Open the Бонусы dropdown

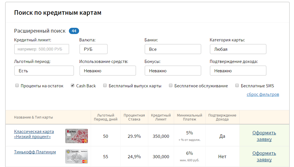pos(173,71)
